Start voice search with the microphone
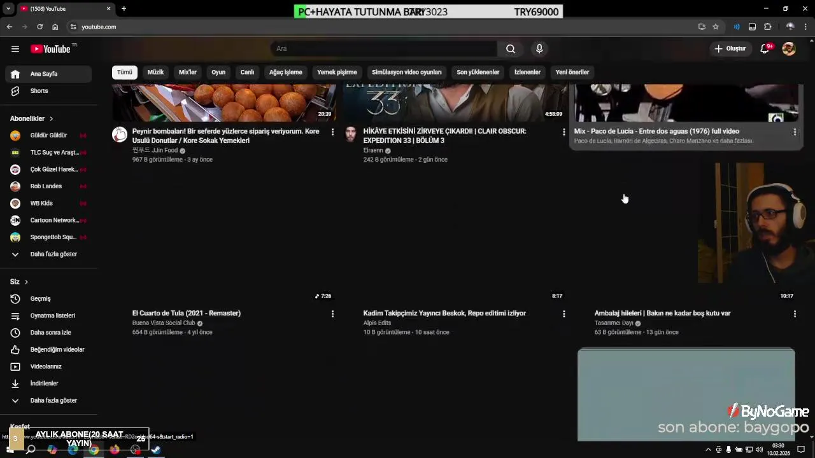815x458 pixels. [x=539, y=49]
